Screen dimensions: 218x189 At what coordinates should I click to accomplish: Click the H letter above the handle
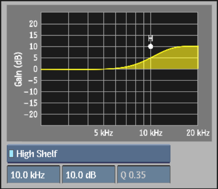(x=151, y=38)
